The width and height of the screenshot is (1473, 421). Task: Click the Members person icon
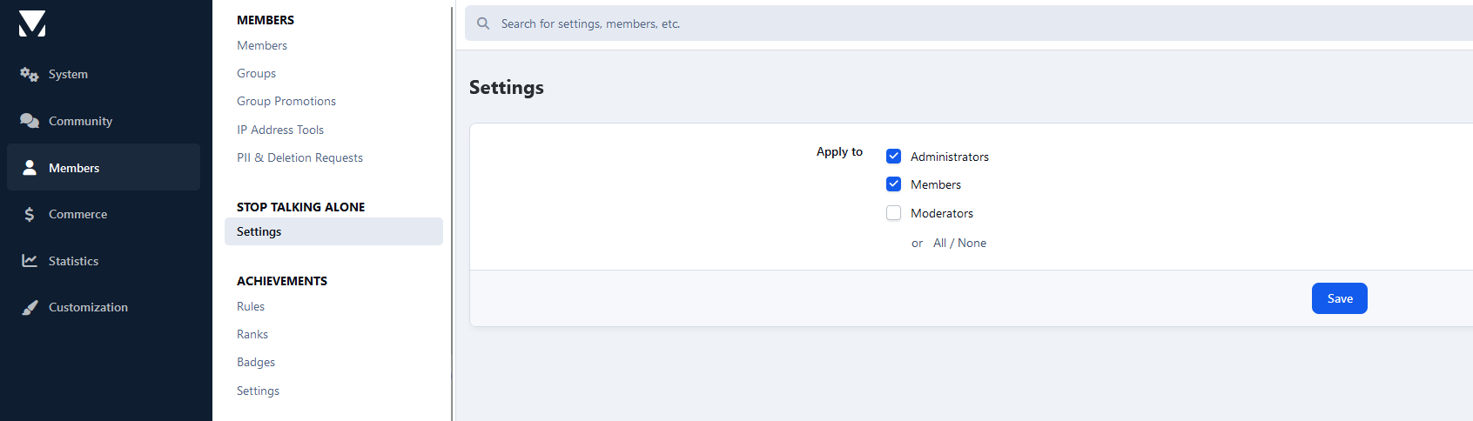[x=30, y=168]
